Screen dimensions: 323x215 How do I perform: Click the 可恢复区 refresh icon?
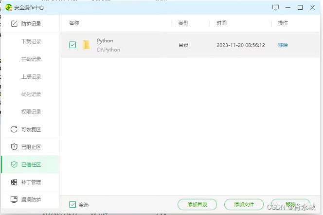coord(14,129)
